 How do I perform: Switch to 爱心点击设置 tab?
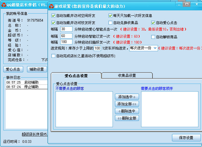76,76
